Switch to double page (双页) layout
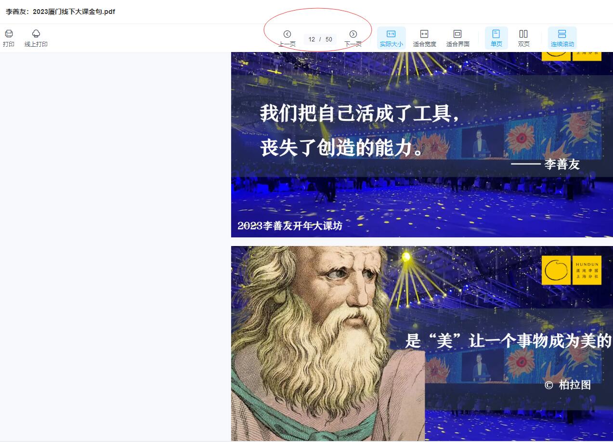The image size is (613, 442). pyautogui.click(x=523, y=38)
